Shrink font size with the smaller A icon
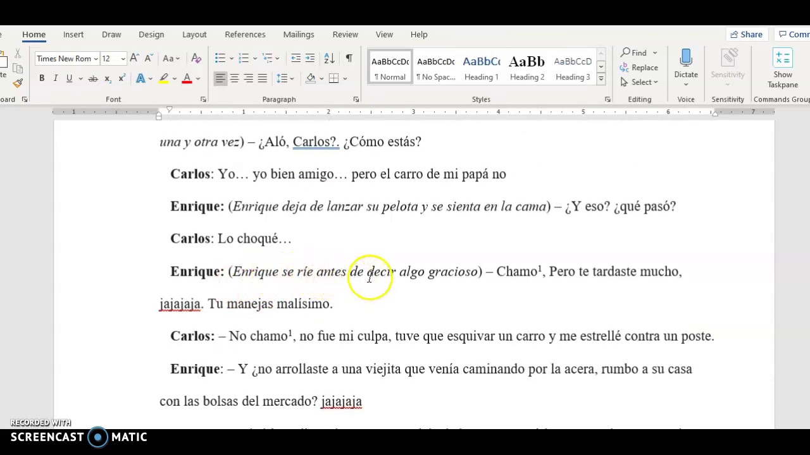810x455 pixels. (148, 59)
